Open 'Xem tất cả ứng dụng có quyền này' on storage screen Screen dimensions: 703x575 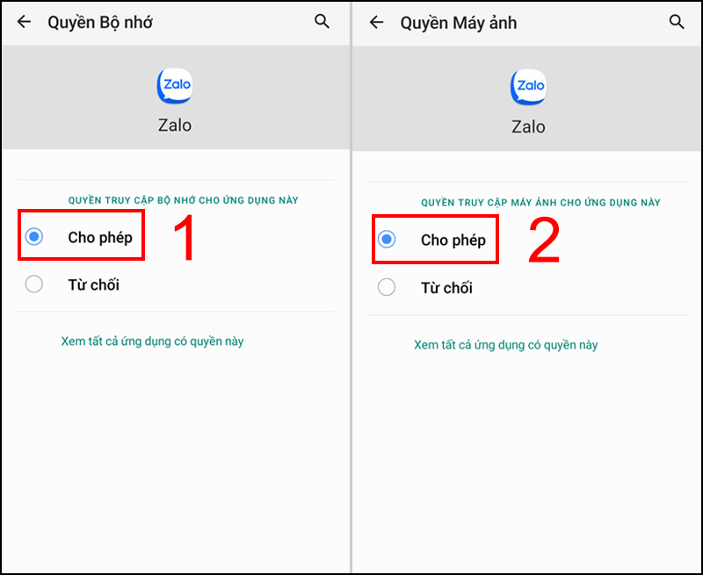(x=151, y=341)
